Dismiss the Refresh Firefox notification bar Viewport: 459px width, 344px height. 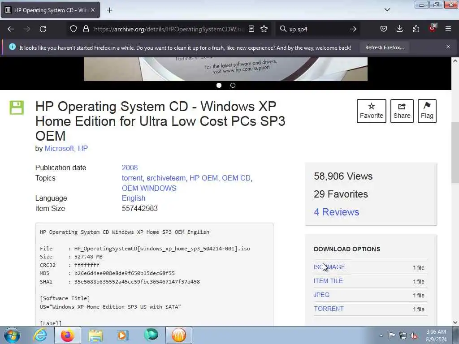tap(448, 47)
